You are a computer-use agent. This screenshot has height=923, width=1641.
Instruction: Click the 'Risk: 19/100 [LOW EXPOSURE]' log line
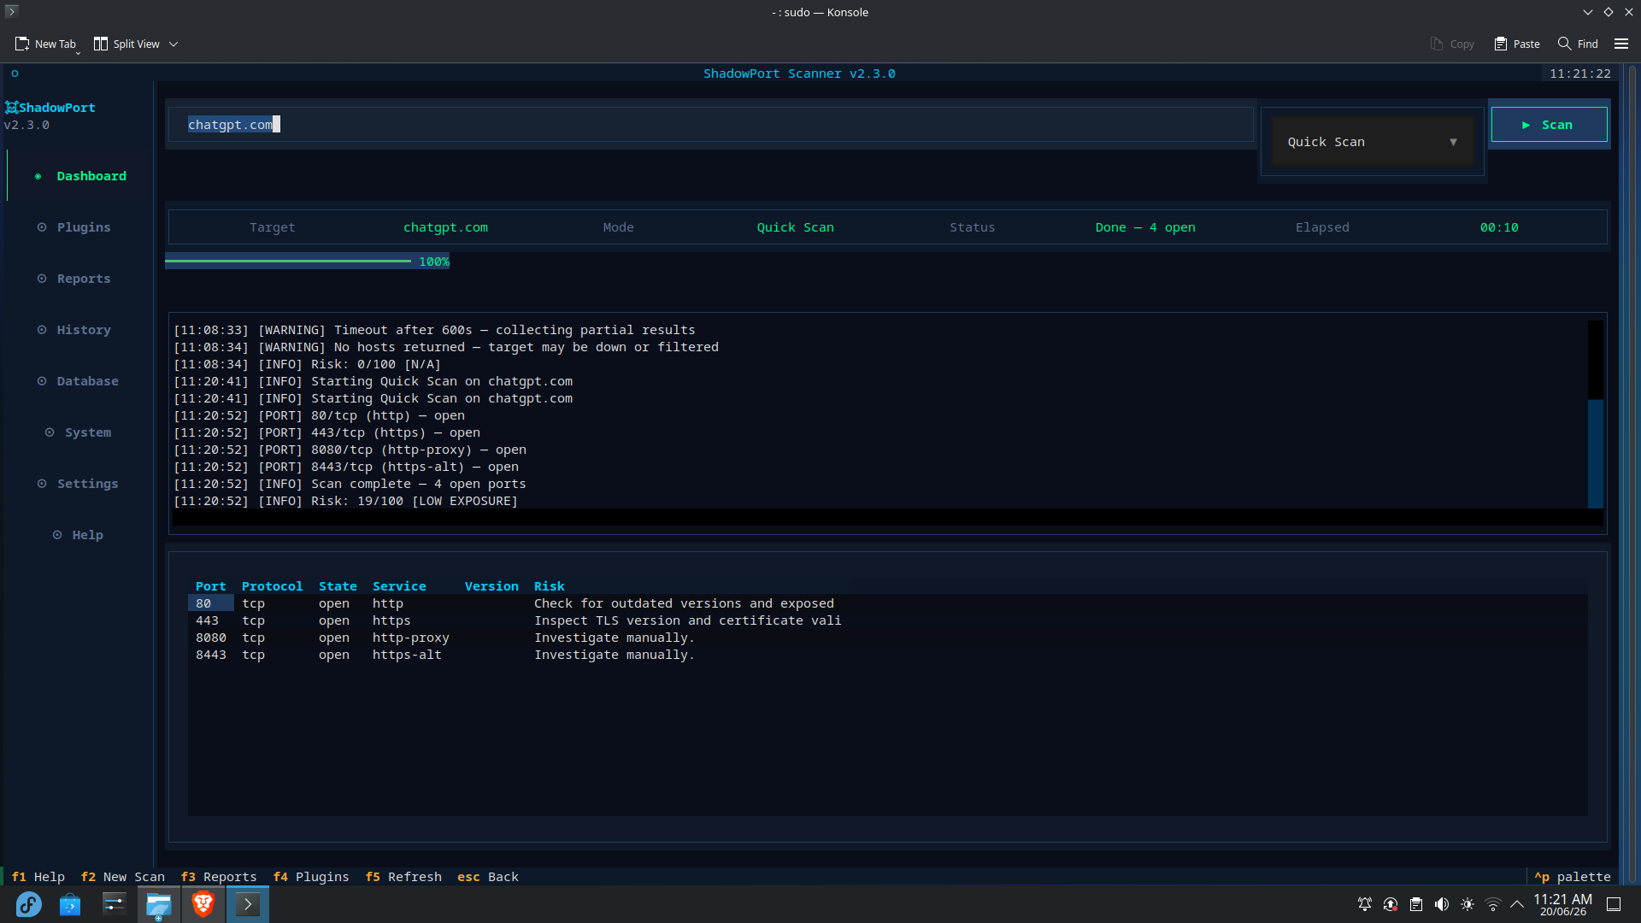[x=345, y=501]
